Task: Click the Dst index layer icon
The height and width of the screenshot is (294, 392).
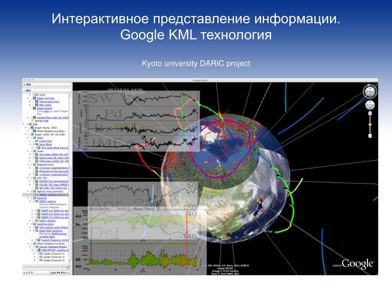Action: pyautogui.click(x=37, y=154)
